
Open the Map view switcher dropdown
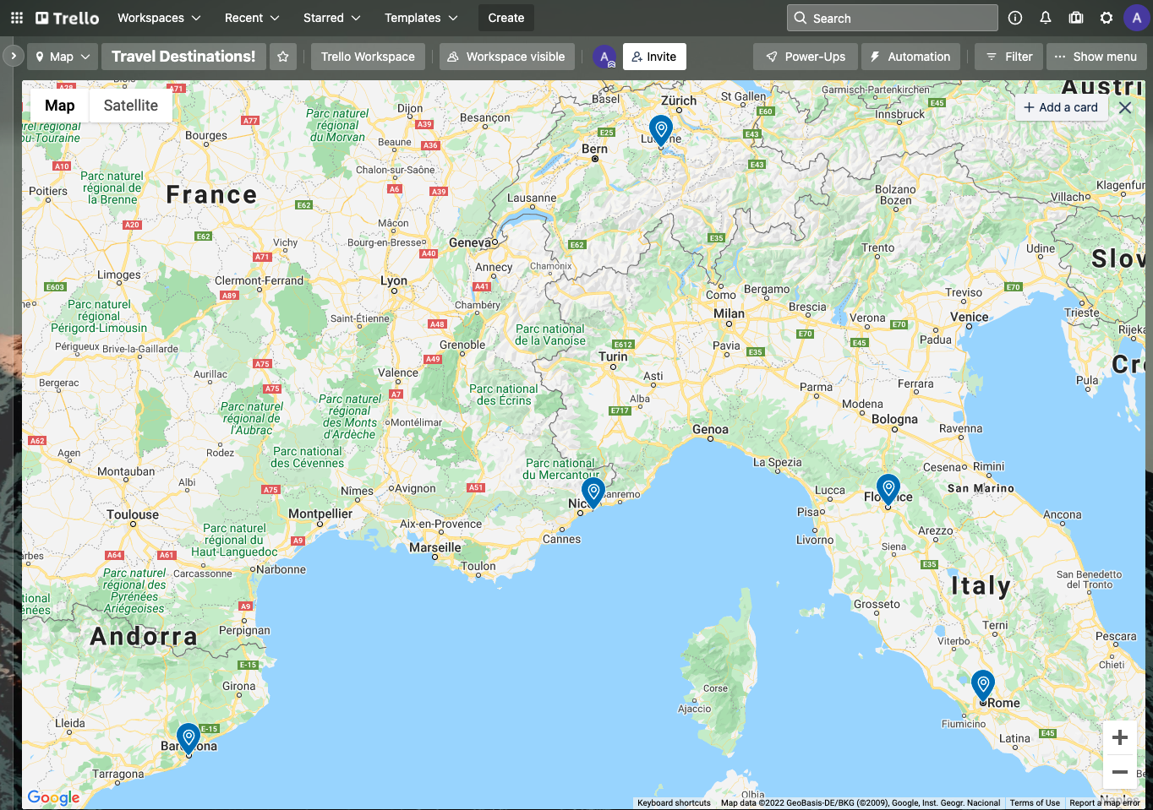pyautogui.click(x=63, y=57)
